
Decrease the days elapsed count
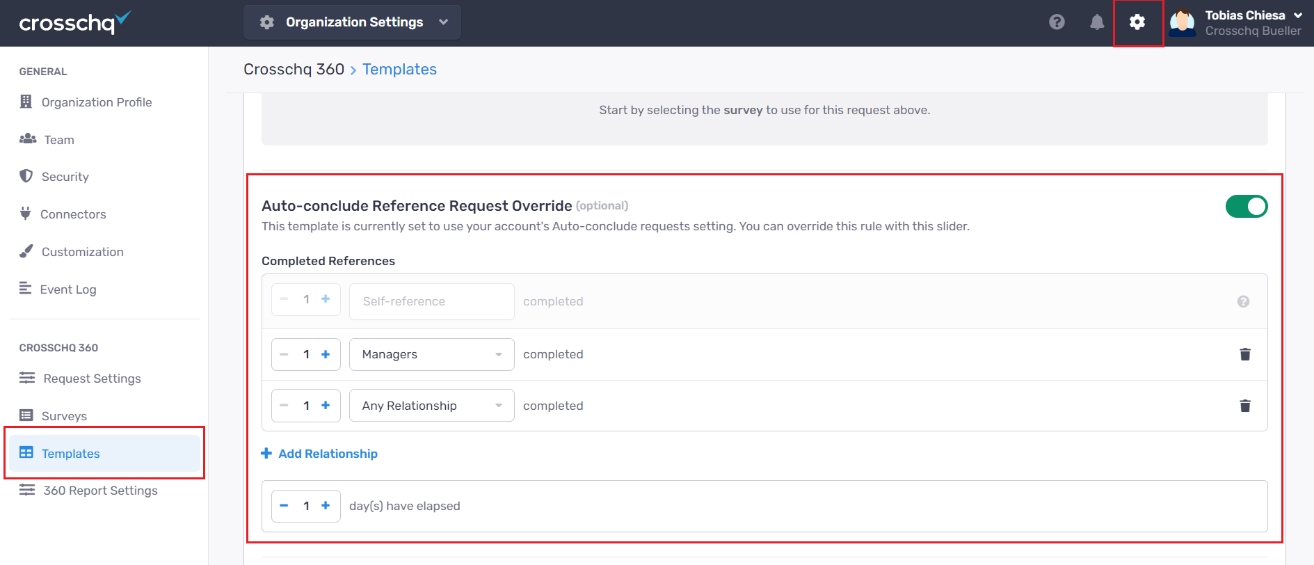coord(284,506)
